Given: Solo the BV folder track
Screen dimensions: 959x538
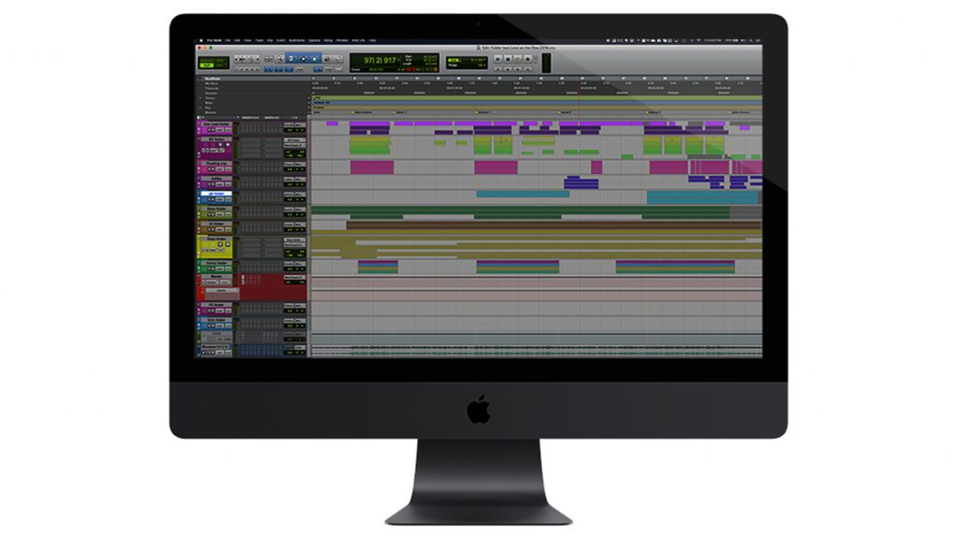Looking at the screenshot, I should coord(220,145).
